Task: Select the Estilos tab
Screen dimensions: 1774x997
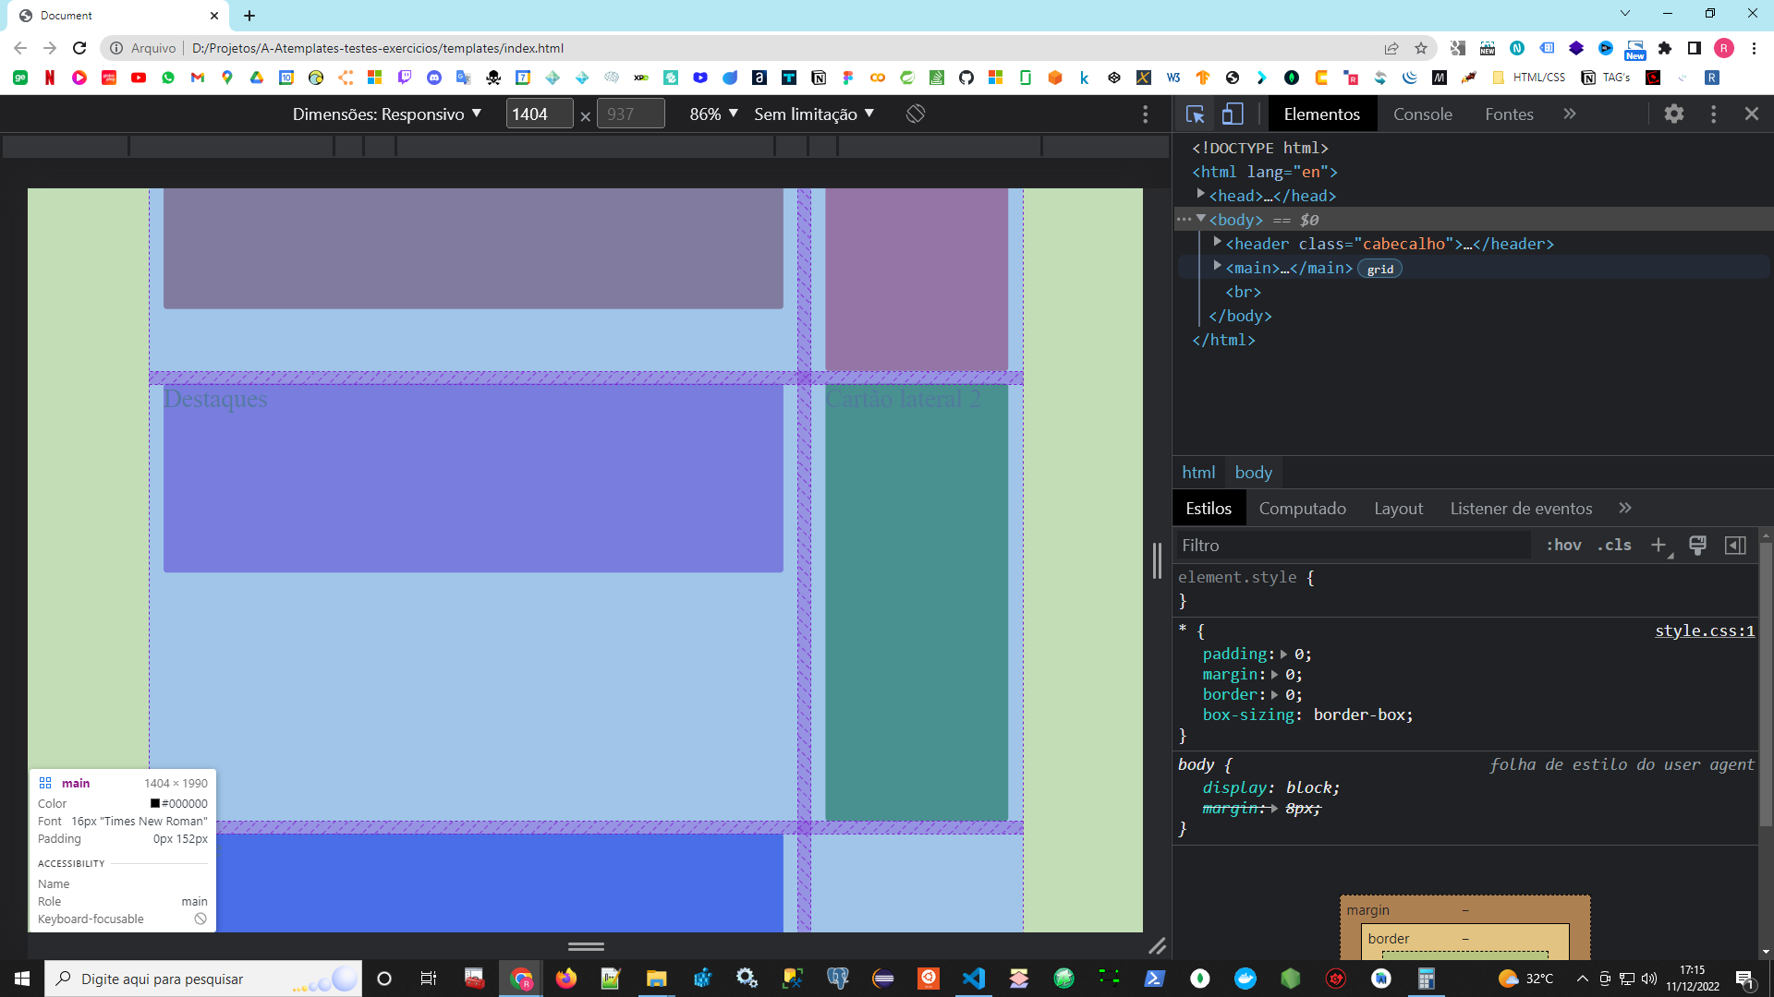Action: pos(1209,509)
